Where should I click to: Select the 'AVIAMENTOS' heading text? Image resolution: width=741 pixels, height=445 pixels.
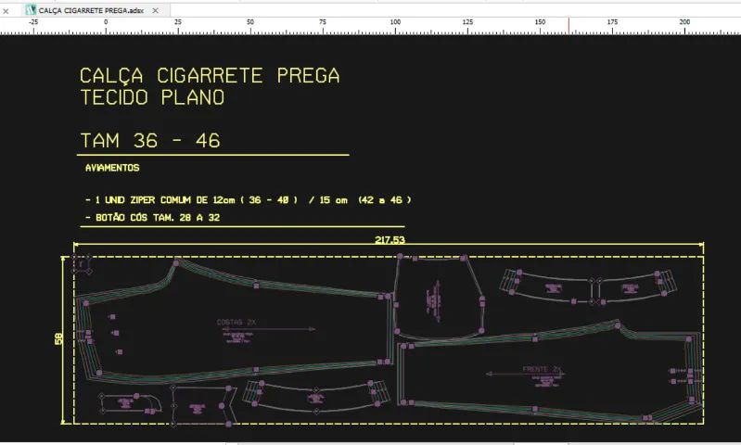tap(112, 168)
